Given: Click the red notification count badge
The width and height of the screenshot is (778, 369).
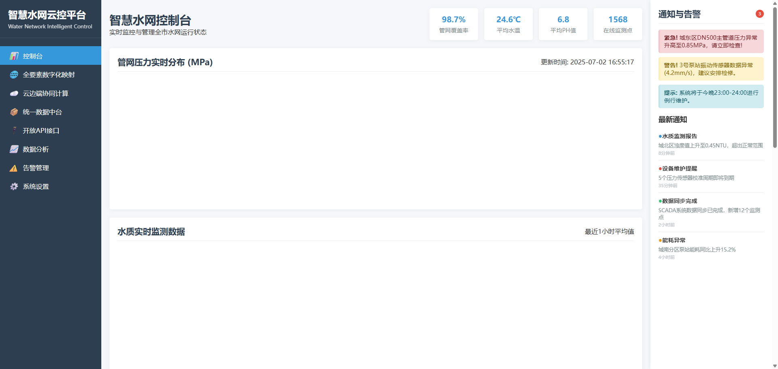Looking at the screenshot, I should click(759, 14).
